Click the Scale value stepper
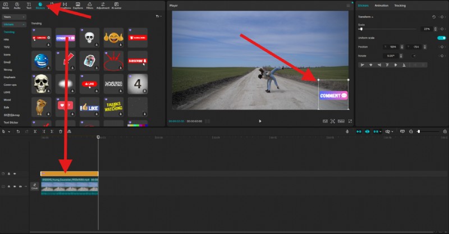449x234 pixels. 436,29
